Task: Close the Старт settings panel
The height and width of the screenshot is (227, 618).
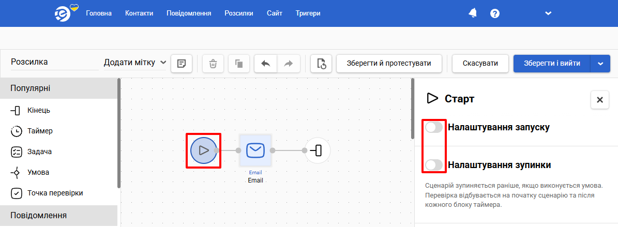Action: 600,100
